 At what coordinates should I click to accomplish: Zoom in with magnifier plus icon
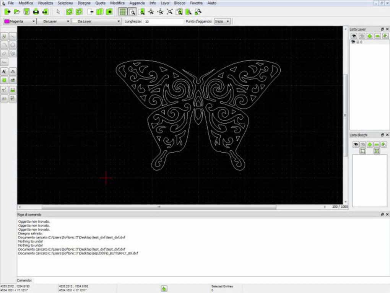click(151, 12)
